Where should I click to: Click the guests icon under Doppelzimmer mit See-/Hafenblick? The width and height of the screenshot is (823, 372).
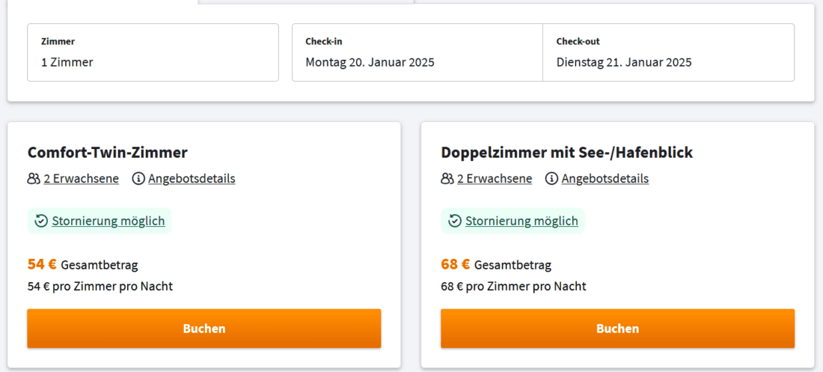click(x=447, y=179)
